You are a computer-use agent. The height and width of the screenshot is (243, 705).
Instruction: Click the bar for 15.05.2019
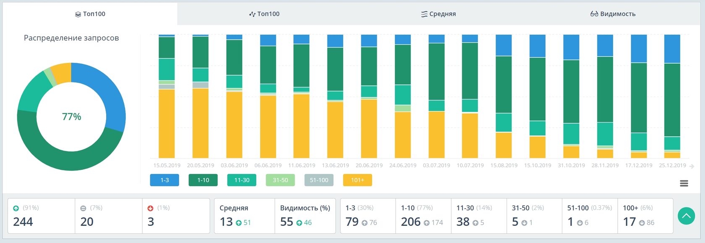(x=167, y=96)
